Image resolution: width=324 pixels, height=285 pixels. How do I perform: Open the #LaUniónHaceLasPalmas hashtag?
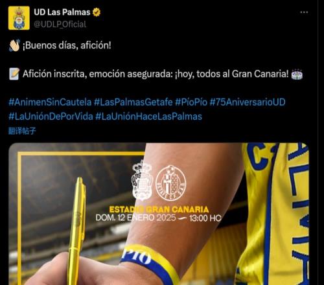pos(148,117)
